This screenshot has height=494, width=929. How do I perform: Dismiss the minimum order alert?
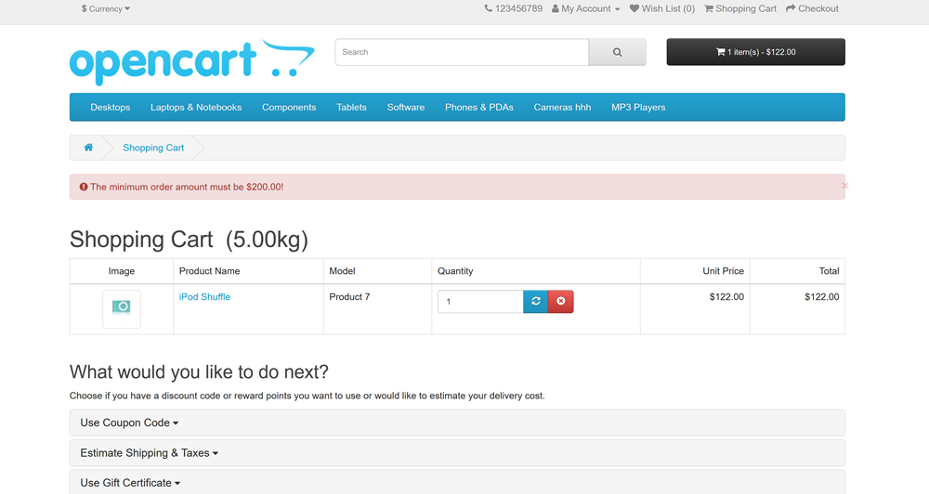844,186
